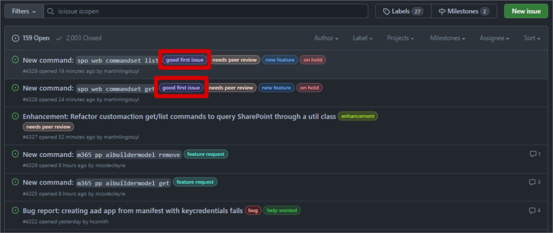Viewport: 553px width, 233px height.
Task: Open comments on aibuildermodel get issue
Action: pyautogui.click(x=535, y=182)
